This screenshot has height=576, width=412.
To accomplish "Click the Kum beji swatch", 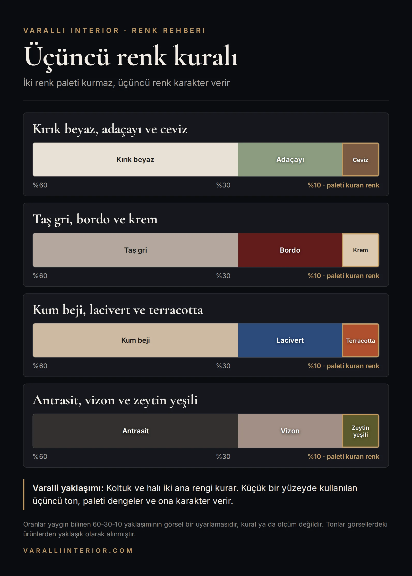I will tap(135, 340).
